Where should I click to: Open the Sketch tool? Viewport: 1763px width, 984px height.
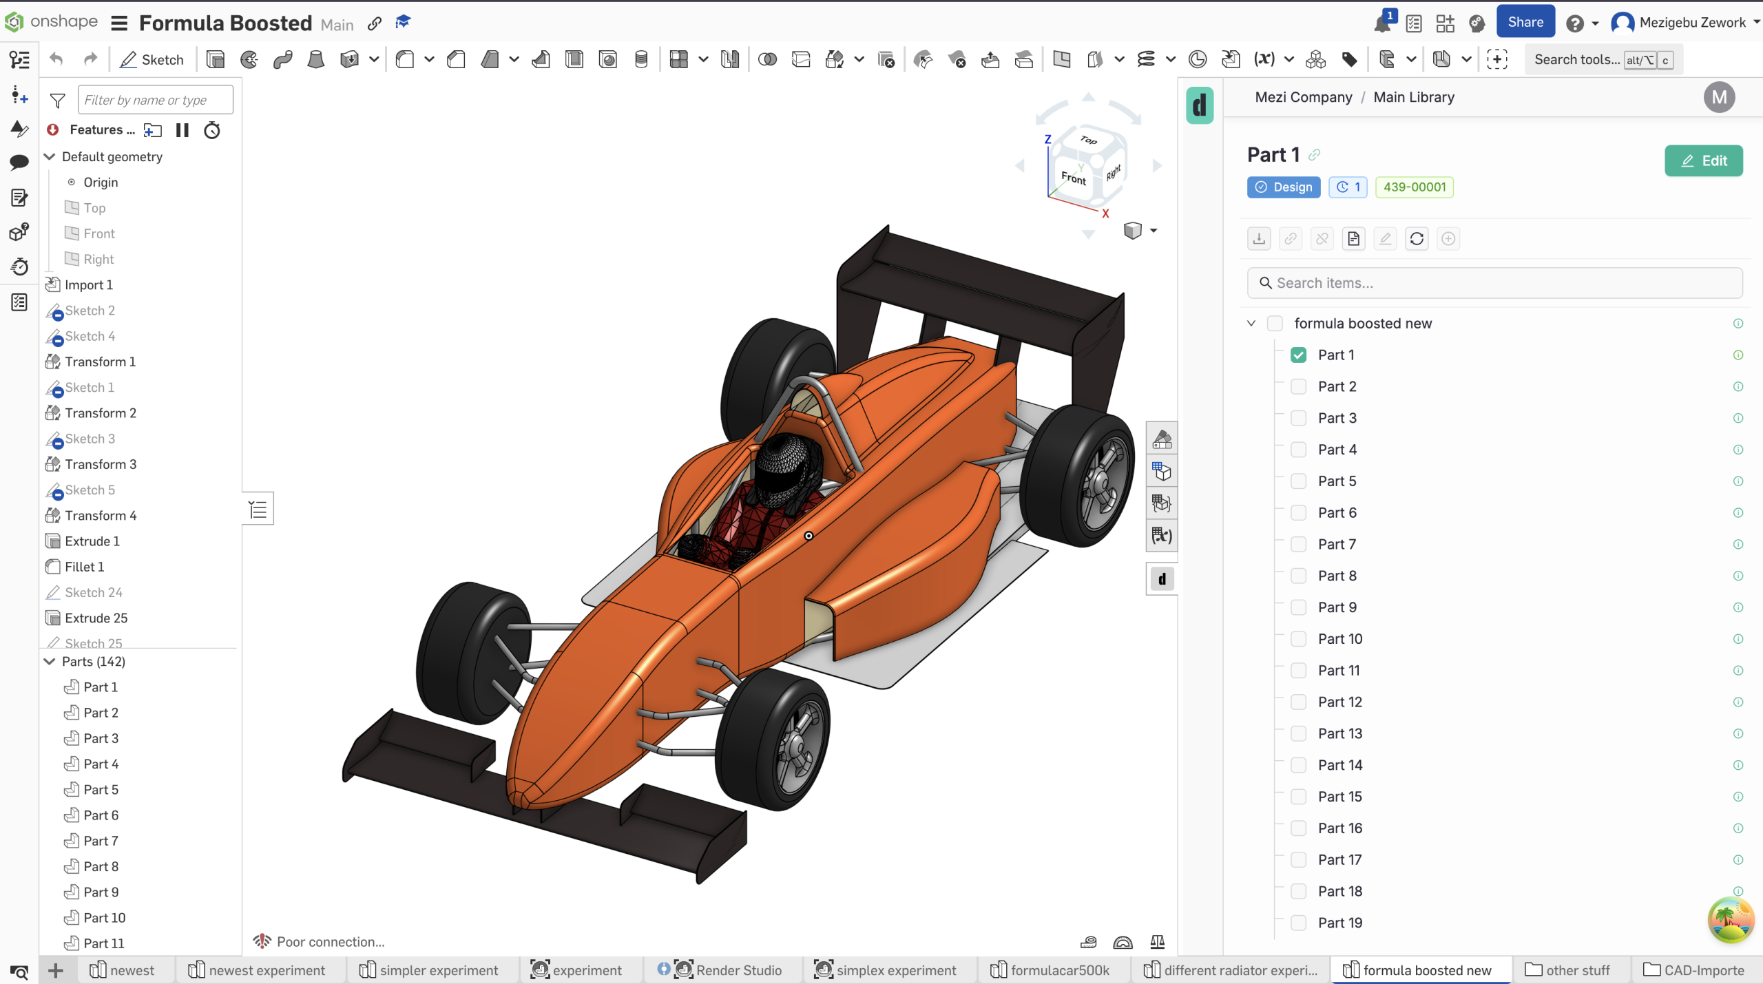pos(152,59)
